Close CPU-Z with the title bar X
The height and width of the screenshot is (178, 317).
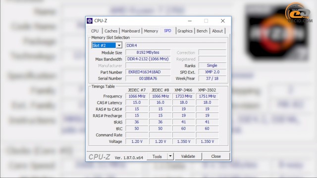223,21
